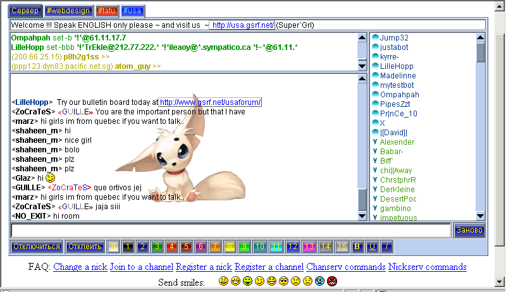This screenshot has height=292, width=506.
Task: Send the rolling-eyes smiley before the sad one
Action: (283, 281)
